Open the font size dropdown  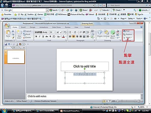[55, 32]
